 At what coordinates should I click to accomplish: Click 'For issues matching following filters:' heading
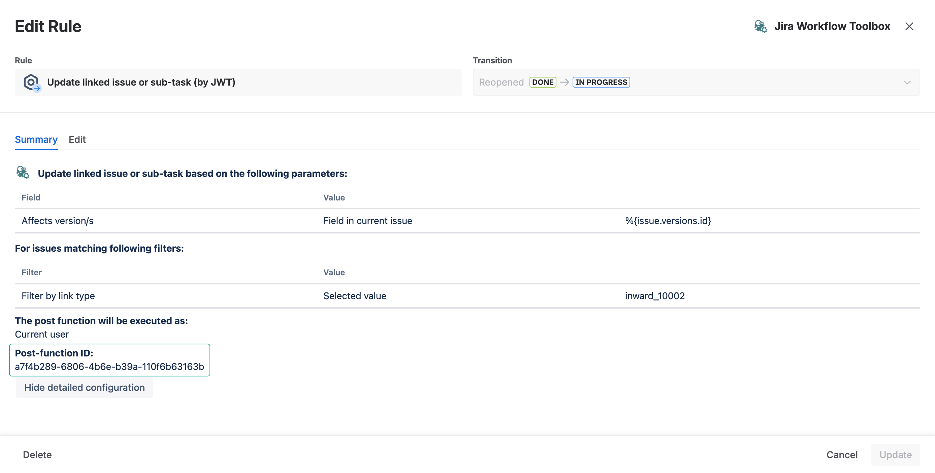[x=99, y=248]
